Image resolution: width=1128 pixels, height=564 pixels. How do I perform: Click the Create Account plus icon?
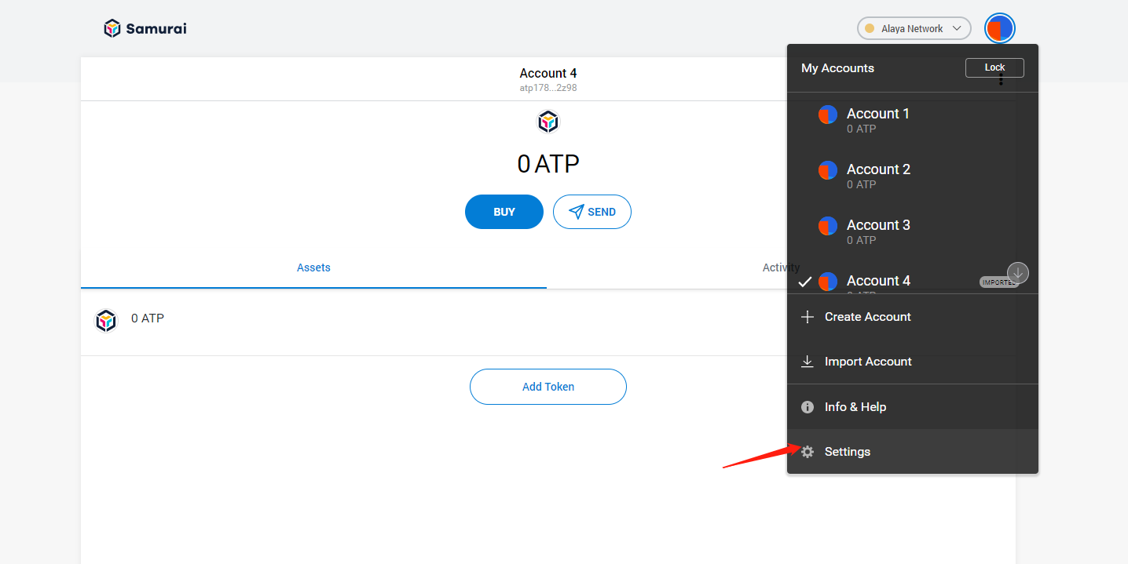tap(808, 317)
